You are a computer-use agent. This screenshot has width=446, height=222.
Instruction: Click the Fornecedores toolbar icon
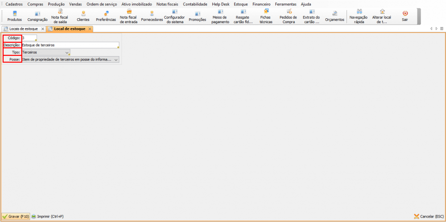tap(152, 16)
